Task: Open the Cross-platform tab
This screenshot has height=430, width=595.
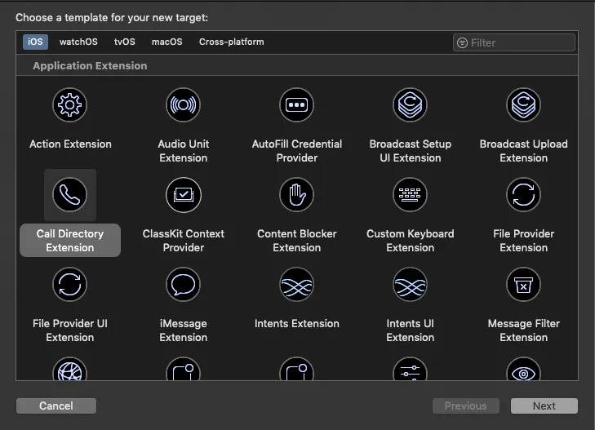Action: (231, 42)
